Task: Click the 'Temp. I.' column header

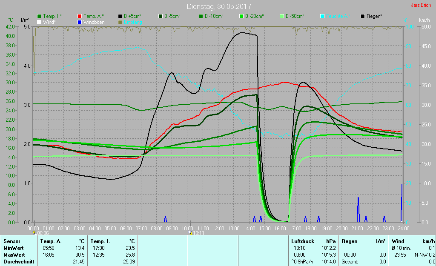Action: tap(100, 241)
